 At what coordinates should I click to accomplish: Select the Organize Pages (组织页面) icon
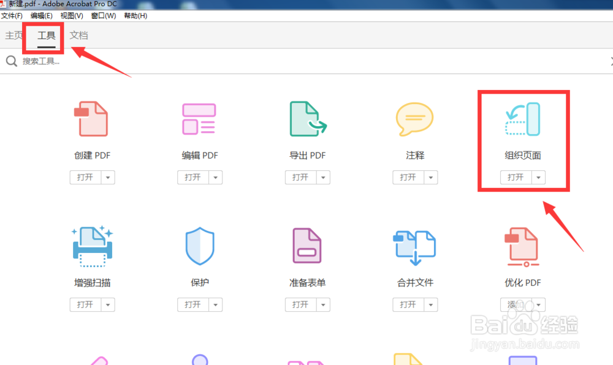pyautogui.click(x=523, y=119)
